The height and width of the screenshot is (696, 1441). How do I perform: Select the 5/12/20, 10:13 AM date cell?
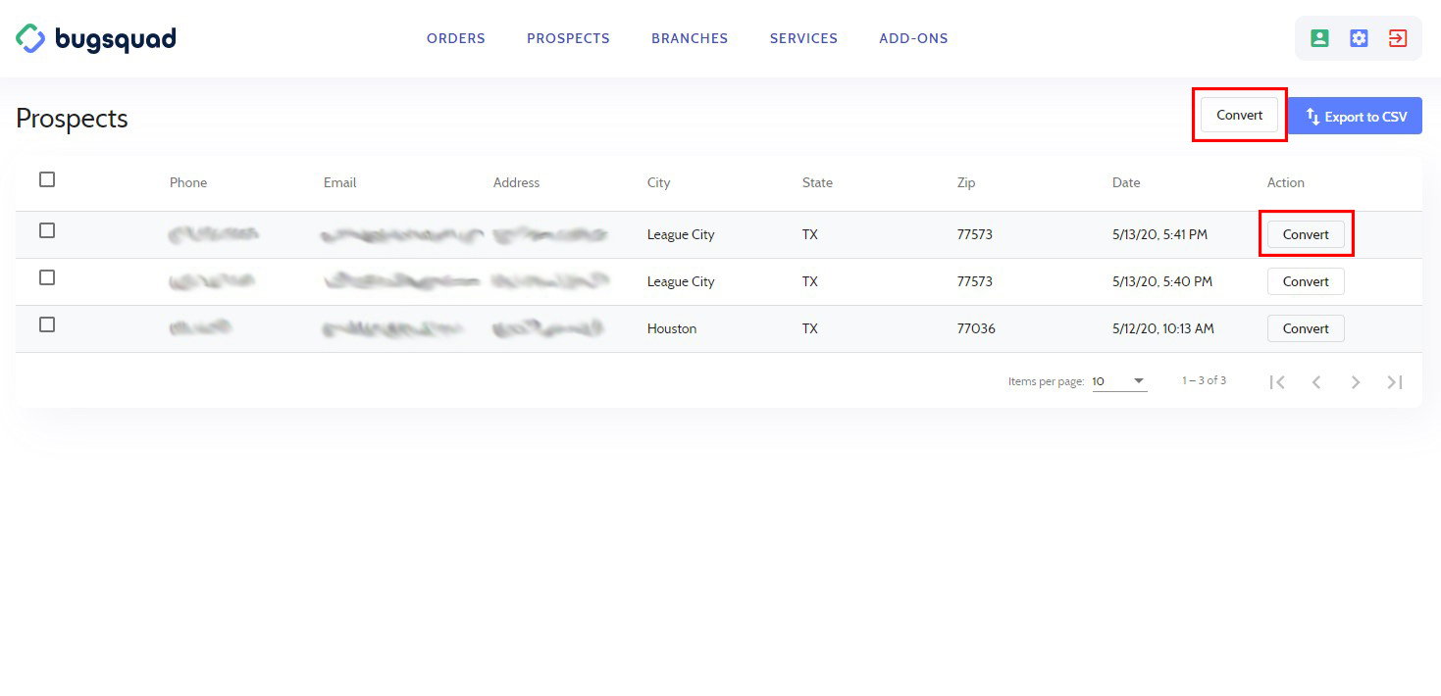click(x=1163, y=328)
